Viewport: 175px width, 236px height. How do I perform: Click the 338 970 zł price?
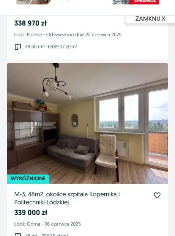tap(30, 23)
